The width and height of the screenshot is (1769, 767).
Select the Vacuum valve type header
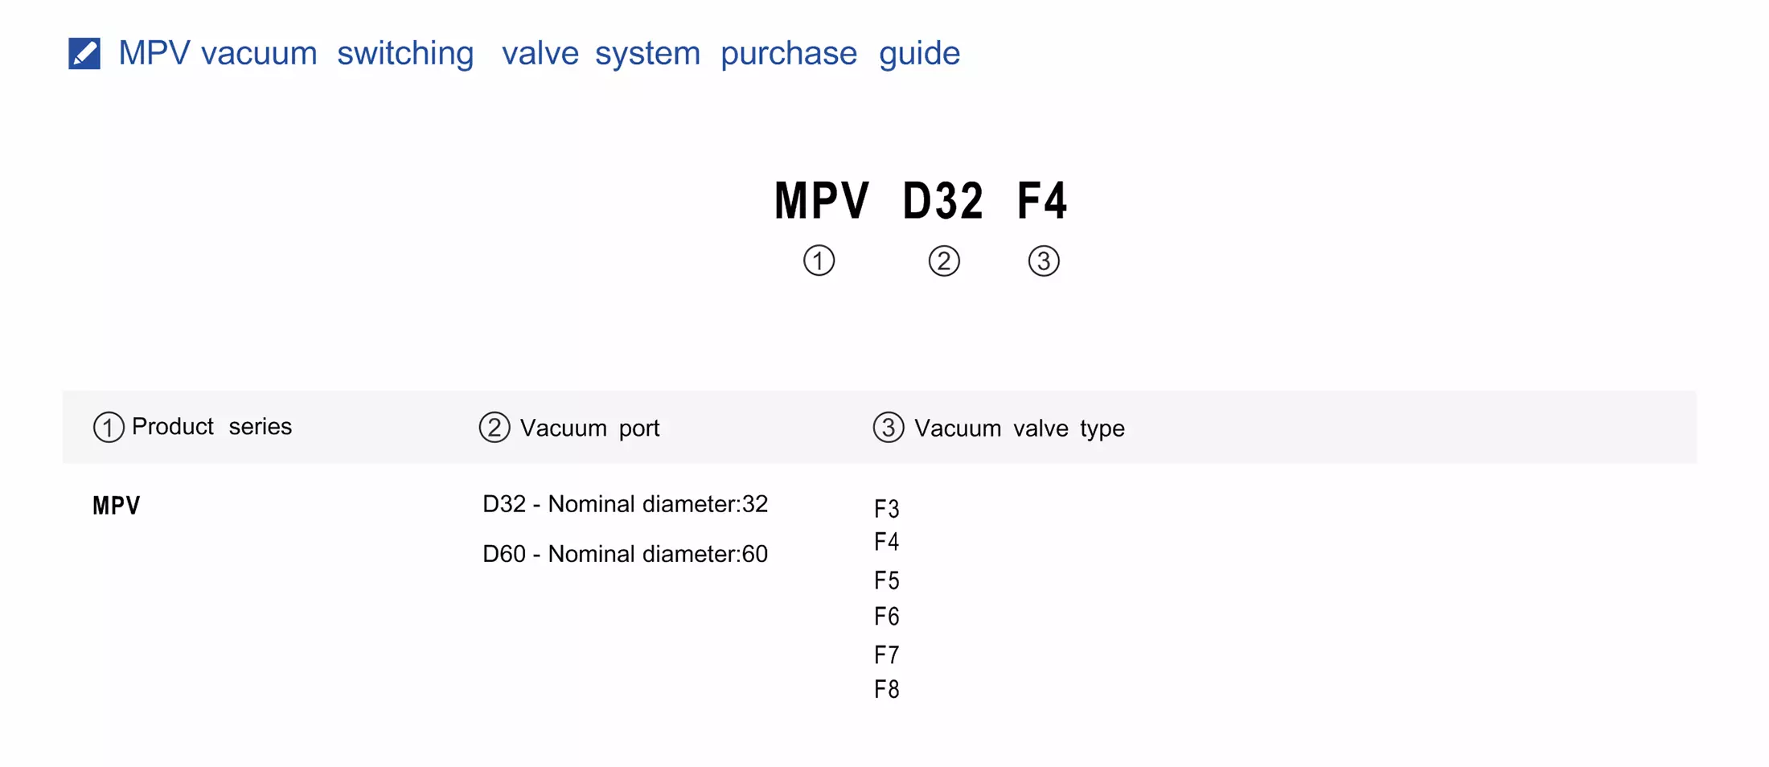[x=1020, y=428]
